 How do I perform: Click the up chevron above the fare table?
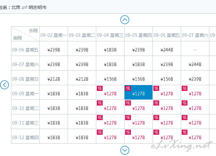125,20
